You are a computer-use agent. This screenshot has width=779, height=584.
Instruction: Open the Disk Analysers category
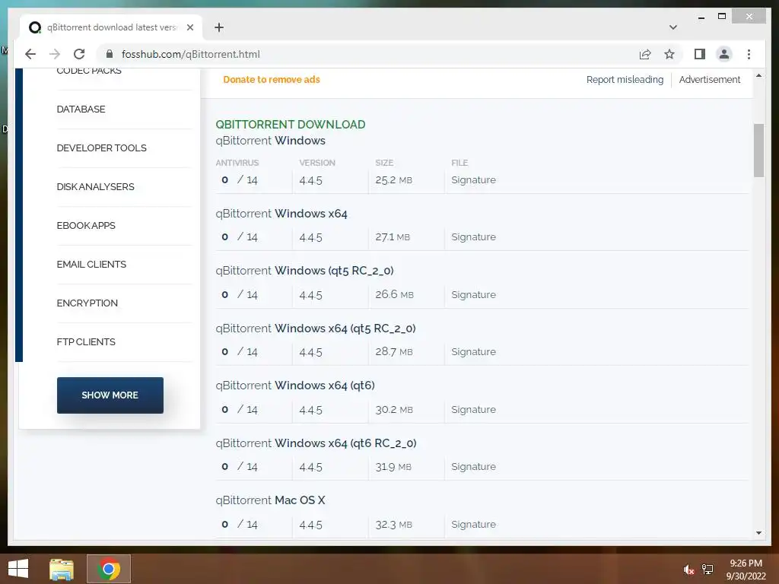95,187
